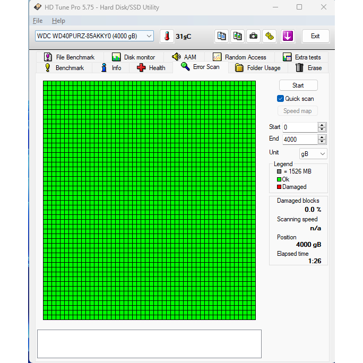Increase the Start value with up arrow
The width and height of the screenshot is (363, 363).
(x=322, y=125)
